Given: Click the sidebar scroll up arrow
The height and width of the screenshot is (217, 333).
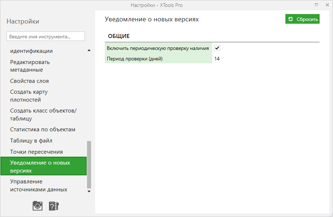Looking at the screenshot, I should point(89,50).
